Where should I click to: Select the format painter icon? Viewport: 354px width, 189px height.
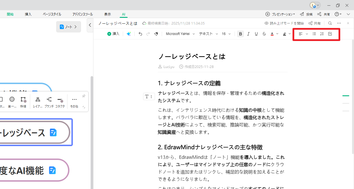click(156, 34)
